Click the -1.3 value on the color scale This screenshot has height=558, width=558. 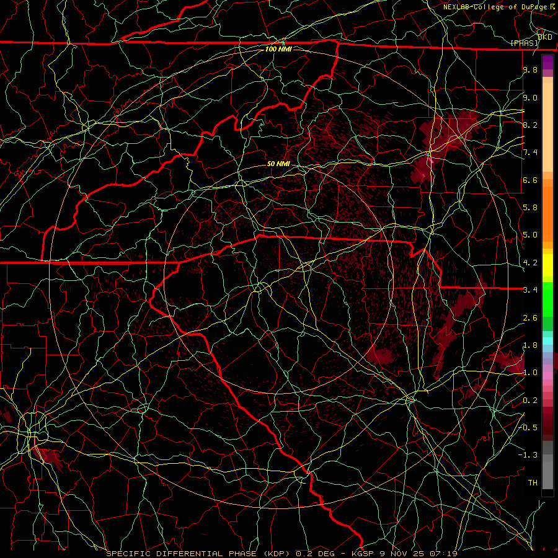coord(528,455)
